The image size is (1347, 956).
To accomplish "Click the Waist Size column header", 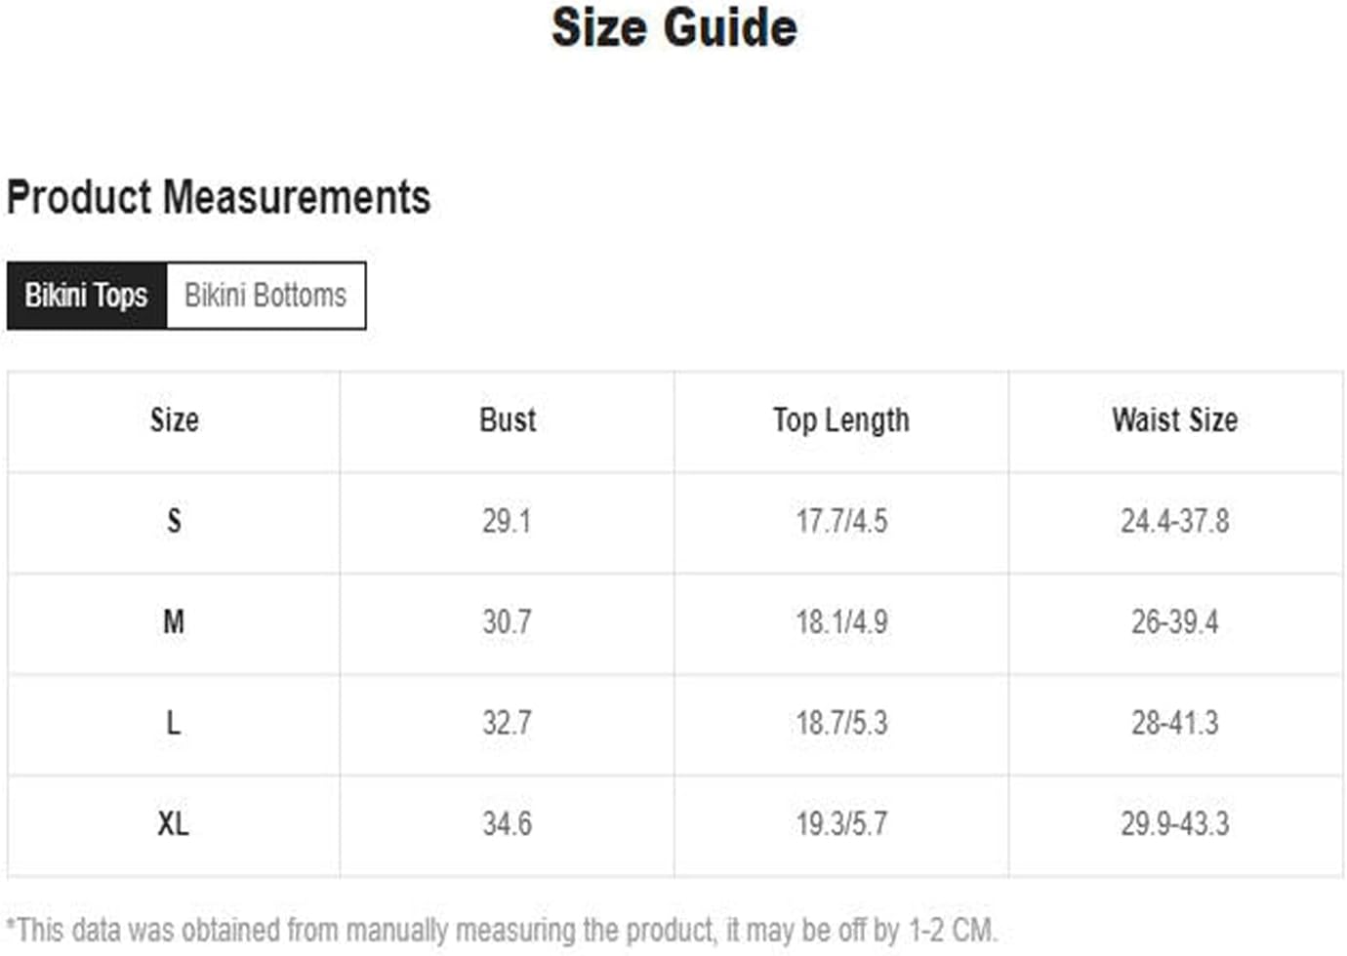I will tap(1175, 420).
